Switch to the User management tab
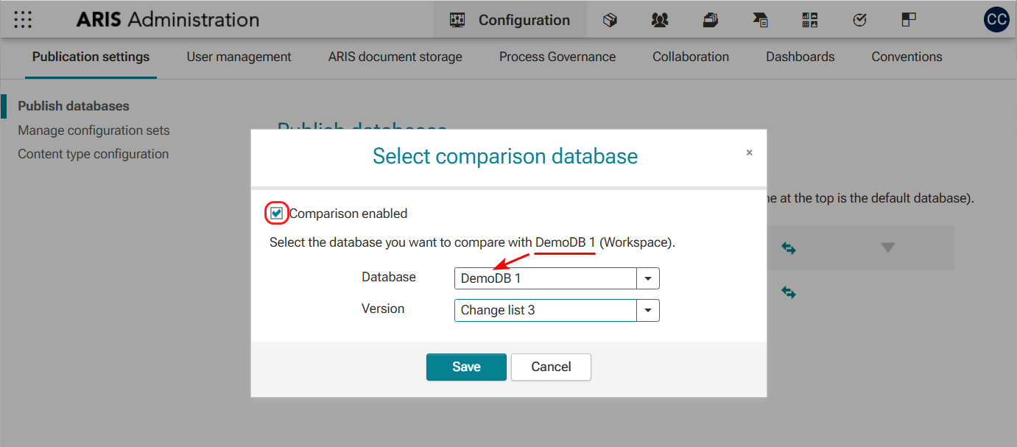Image resolution: width=1017 pixels, height=447 pixels. (x=239, y=57)
